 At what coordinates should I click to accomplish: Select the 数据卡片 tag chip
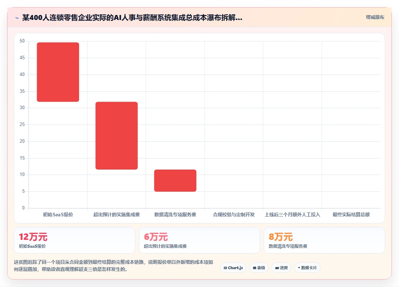pos(307,268)
